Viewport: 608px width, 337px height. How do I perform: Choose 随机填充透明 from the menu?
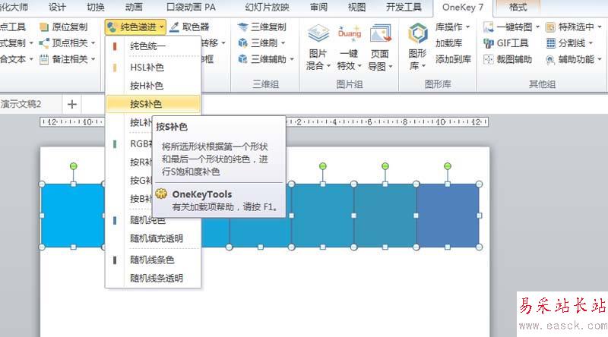tap(154, 238)
